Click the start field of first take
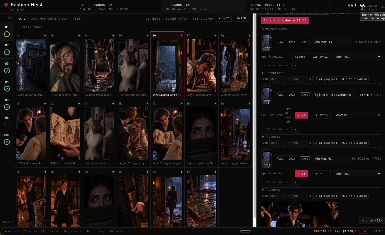 tap(278, 79)
